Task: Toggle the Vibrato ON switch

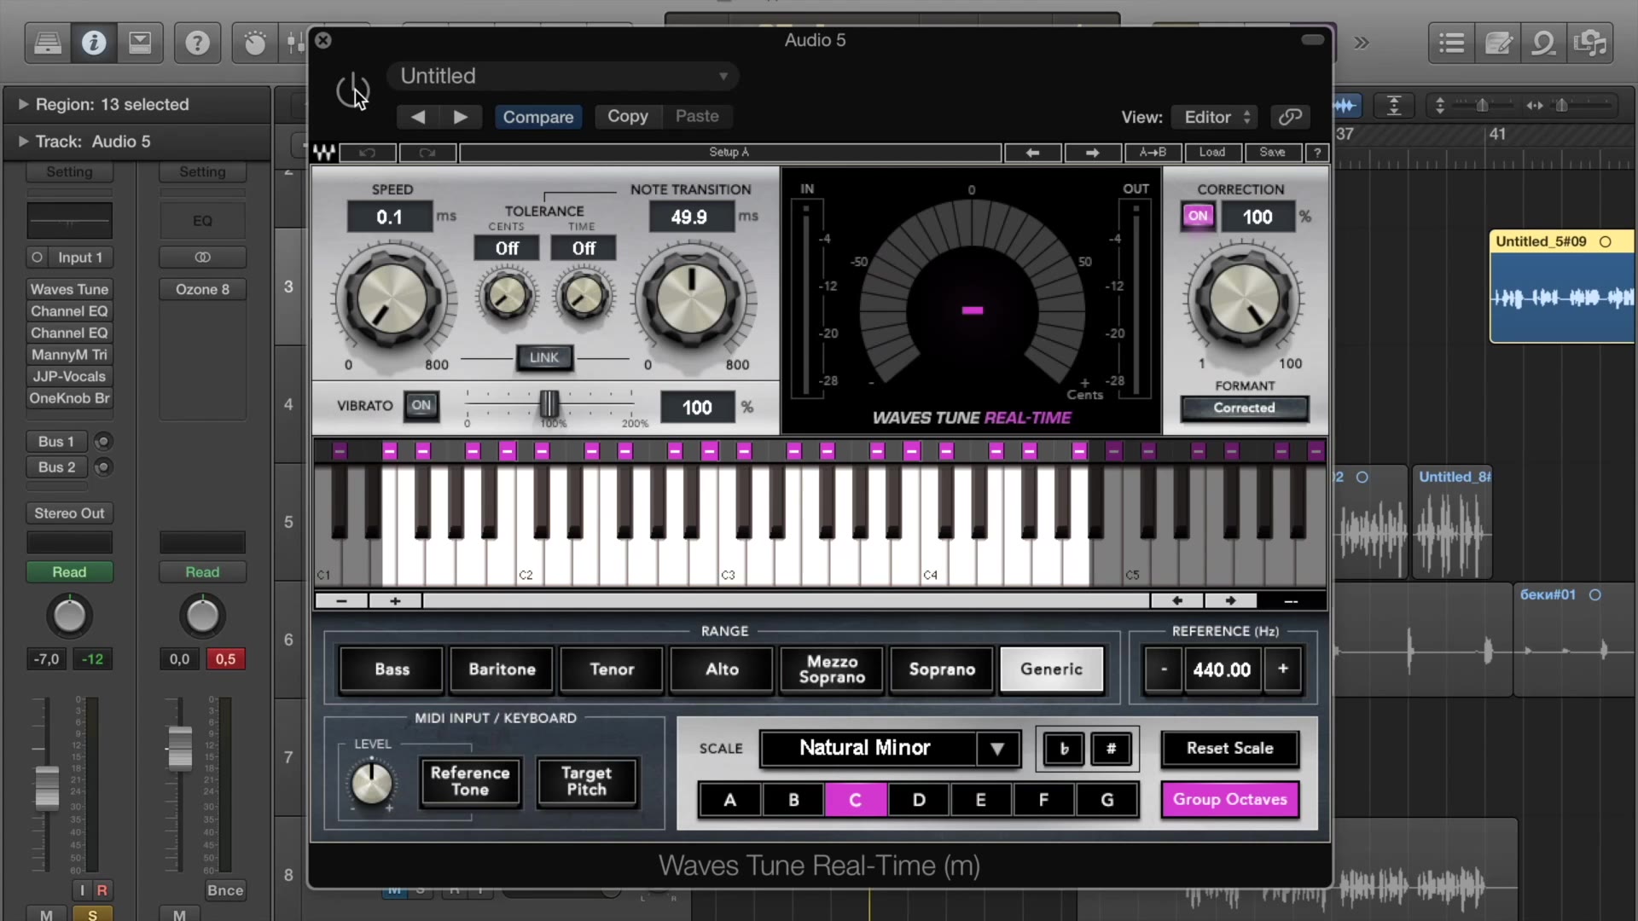Action: click(421, 405)
